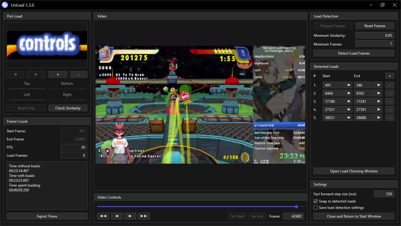
Task: Delete detected load row 5
Action: [390, 118]
